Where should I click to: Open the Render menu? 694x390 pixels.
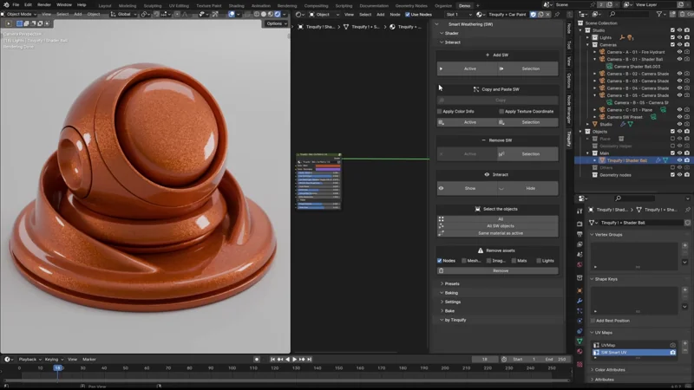coord(43,5)
